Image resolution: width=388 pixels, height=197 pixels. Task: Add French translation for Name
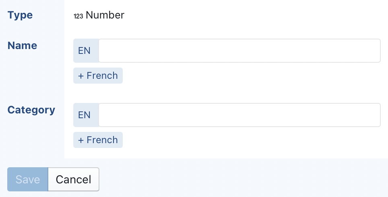tap(98, 76)
